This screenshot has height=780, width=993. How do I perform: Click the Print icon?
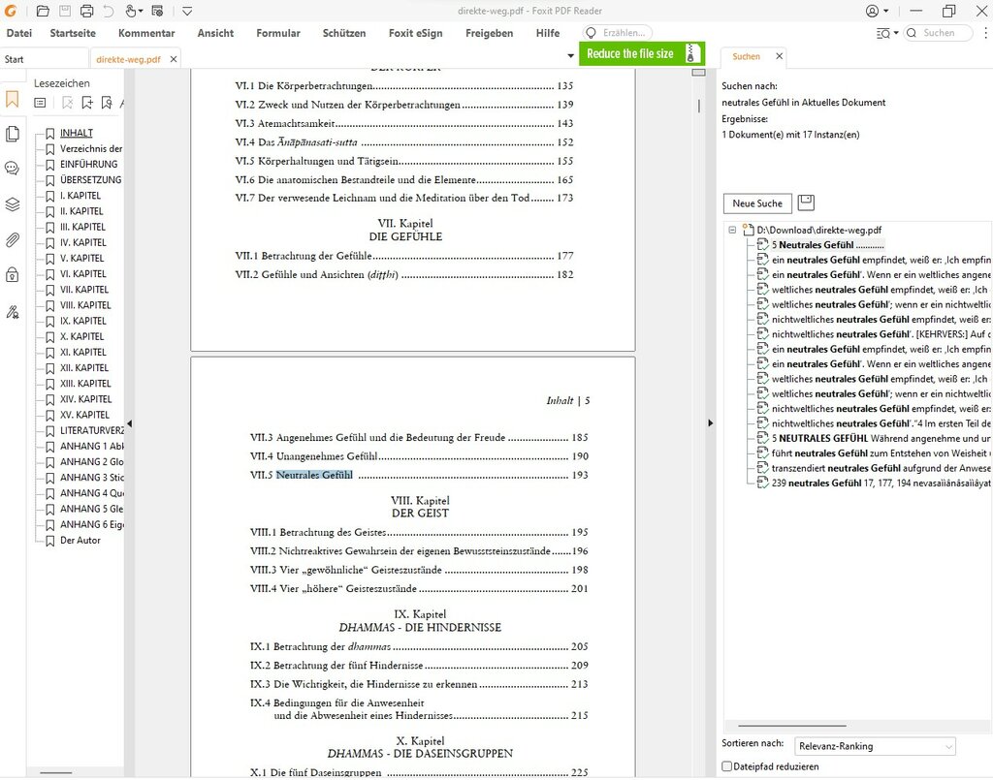pos(86,11)
